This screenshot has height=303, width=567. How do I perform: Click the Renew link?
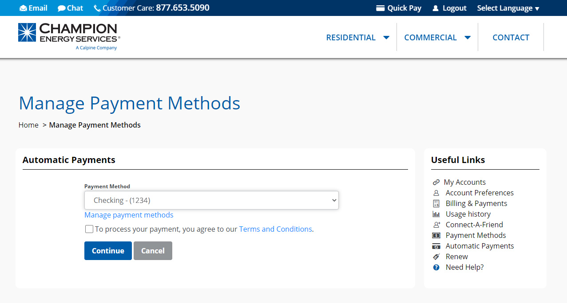pos(456,256)
